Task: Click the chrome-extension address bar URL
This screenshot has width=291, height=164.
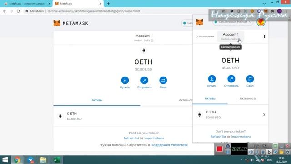Action: (94, 11)
